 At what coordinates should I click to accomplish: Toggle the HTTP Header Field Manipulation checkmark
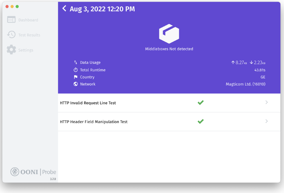click(201, 121)
